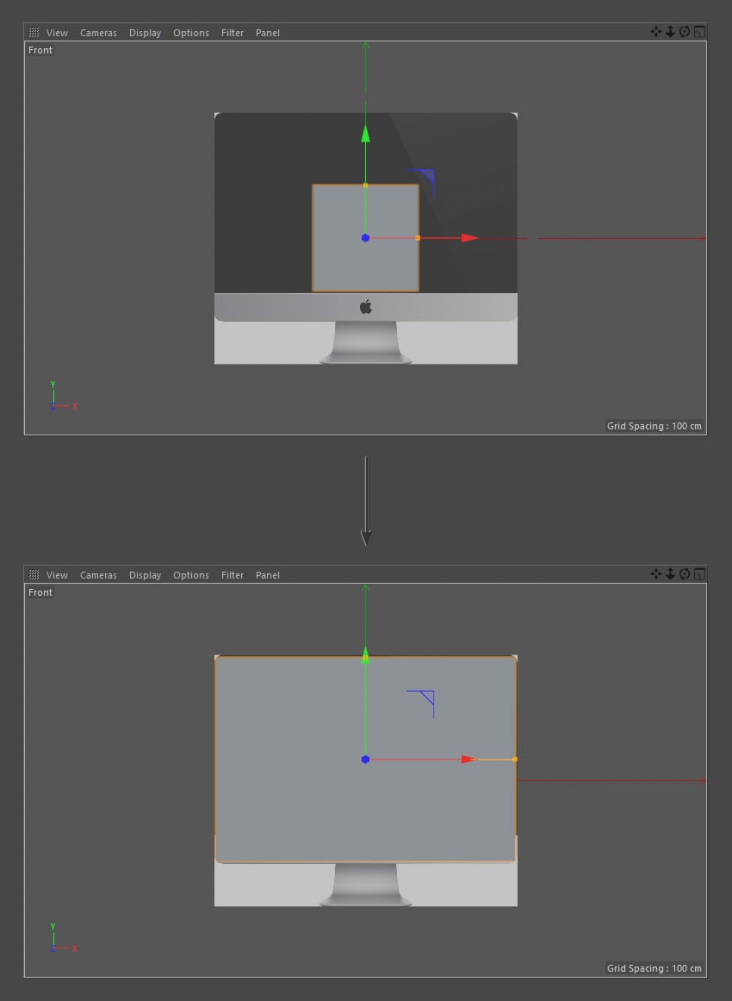
Task: Open the Cameras menu in upper viewport
Action: [98, 33]
